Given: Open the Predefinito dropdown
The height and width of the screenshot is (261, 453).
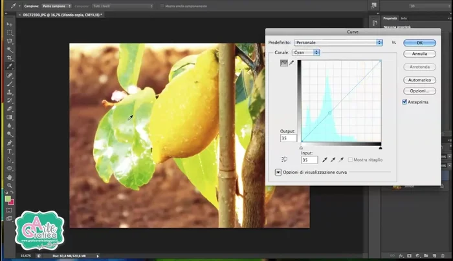Looking at the screenshot, I should click(337, 43).
